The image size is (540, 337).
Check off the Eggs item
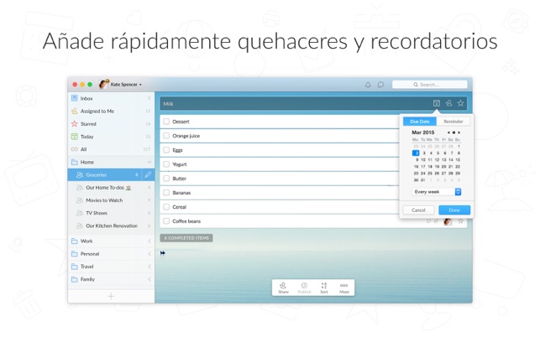pyautogui.click(x=166, y=150)
